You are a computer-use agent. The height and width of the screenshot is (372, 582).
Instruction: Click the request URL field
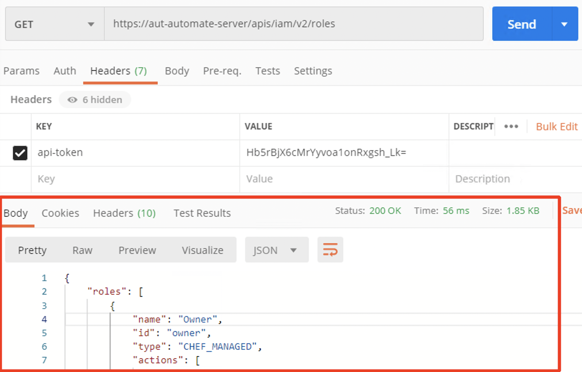(294, 24)
